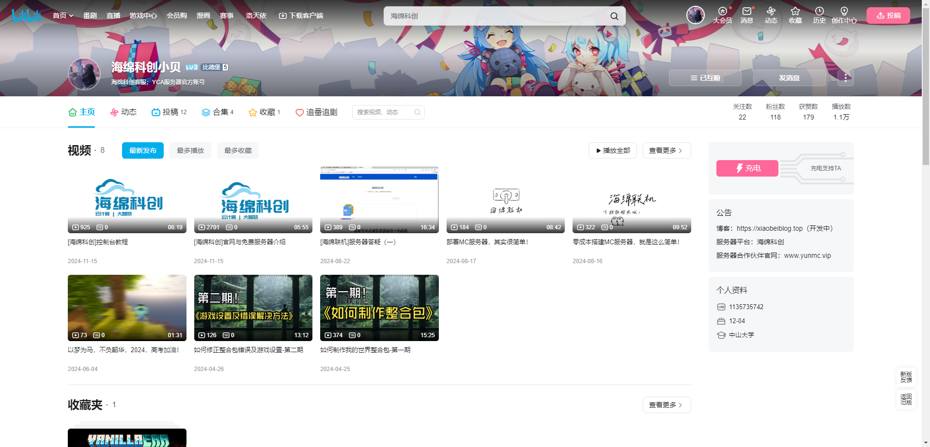This screenshot has width=930, height=447.
Task: Open the 消息 messages icon
Action: [x=747, y=15]
